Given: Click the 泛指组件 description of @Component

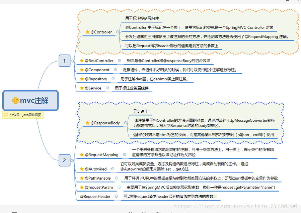Looking at the screenshot, I should 180,70.
